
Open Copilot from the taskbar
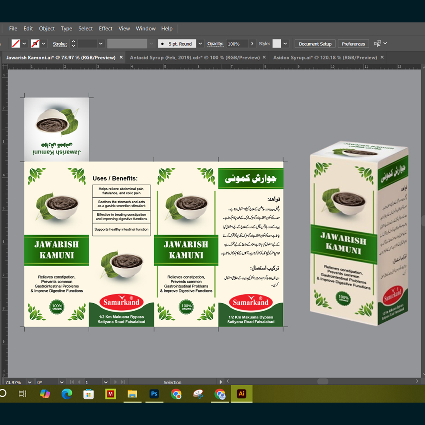(45, 394)
